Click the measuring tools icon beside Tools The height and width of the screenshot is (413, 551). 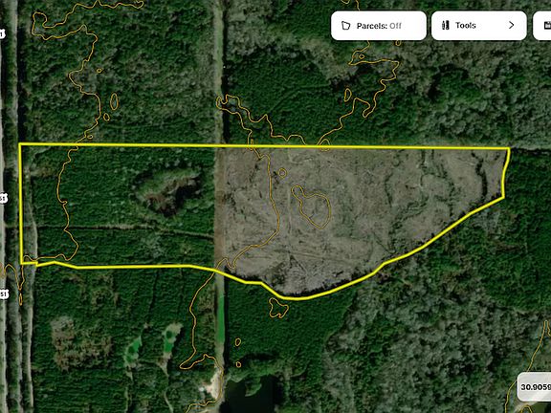446,25
